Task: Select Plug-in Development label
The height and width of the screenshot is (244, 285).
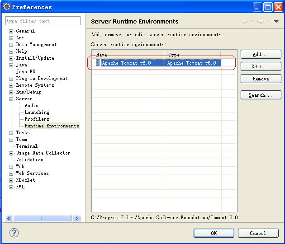Action: coord(42,79)
